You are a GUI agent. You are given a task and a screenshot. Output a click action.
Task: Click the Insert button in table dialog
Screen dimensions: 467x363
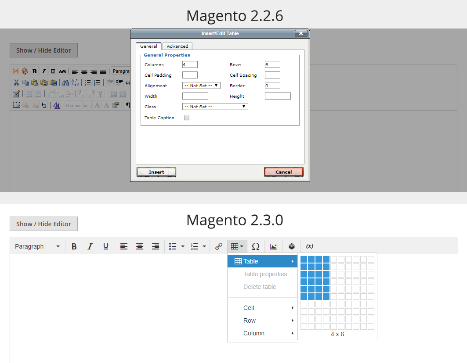pos(156,172)
